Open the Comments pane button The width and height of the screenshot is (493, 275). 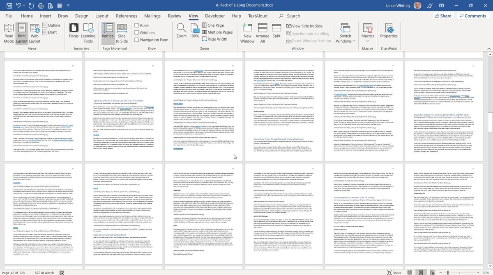pos(473,16)
